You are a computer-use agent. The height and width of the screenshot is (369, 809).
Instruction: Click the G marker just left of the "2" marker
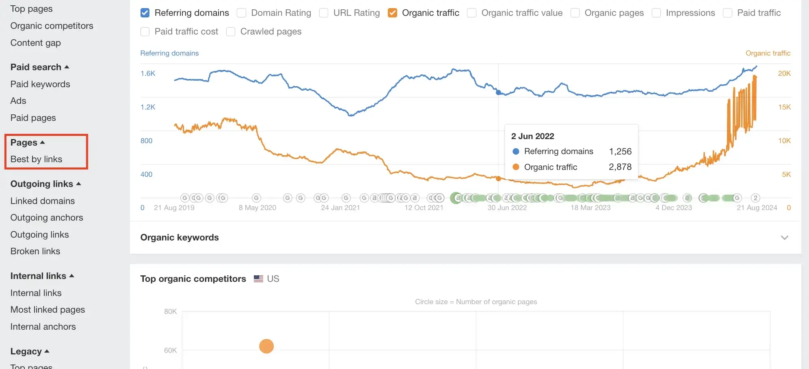coord(737,198)
